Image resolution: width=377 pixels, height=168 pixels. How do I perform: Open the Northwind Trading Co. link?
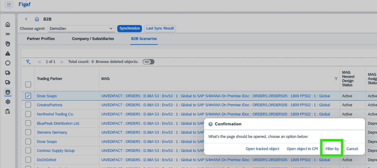click(x=55, y=114)
